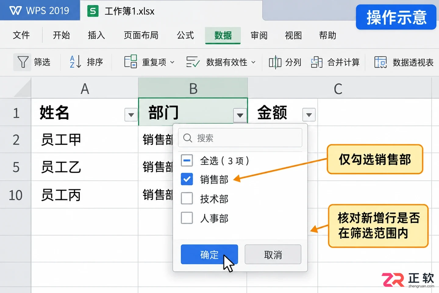
Task: Uncheck the 销售部 checkbox
Action: pos(187,179)
